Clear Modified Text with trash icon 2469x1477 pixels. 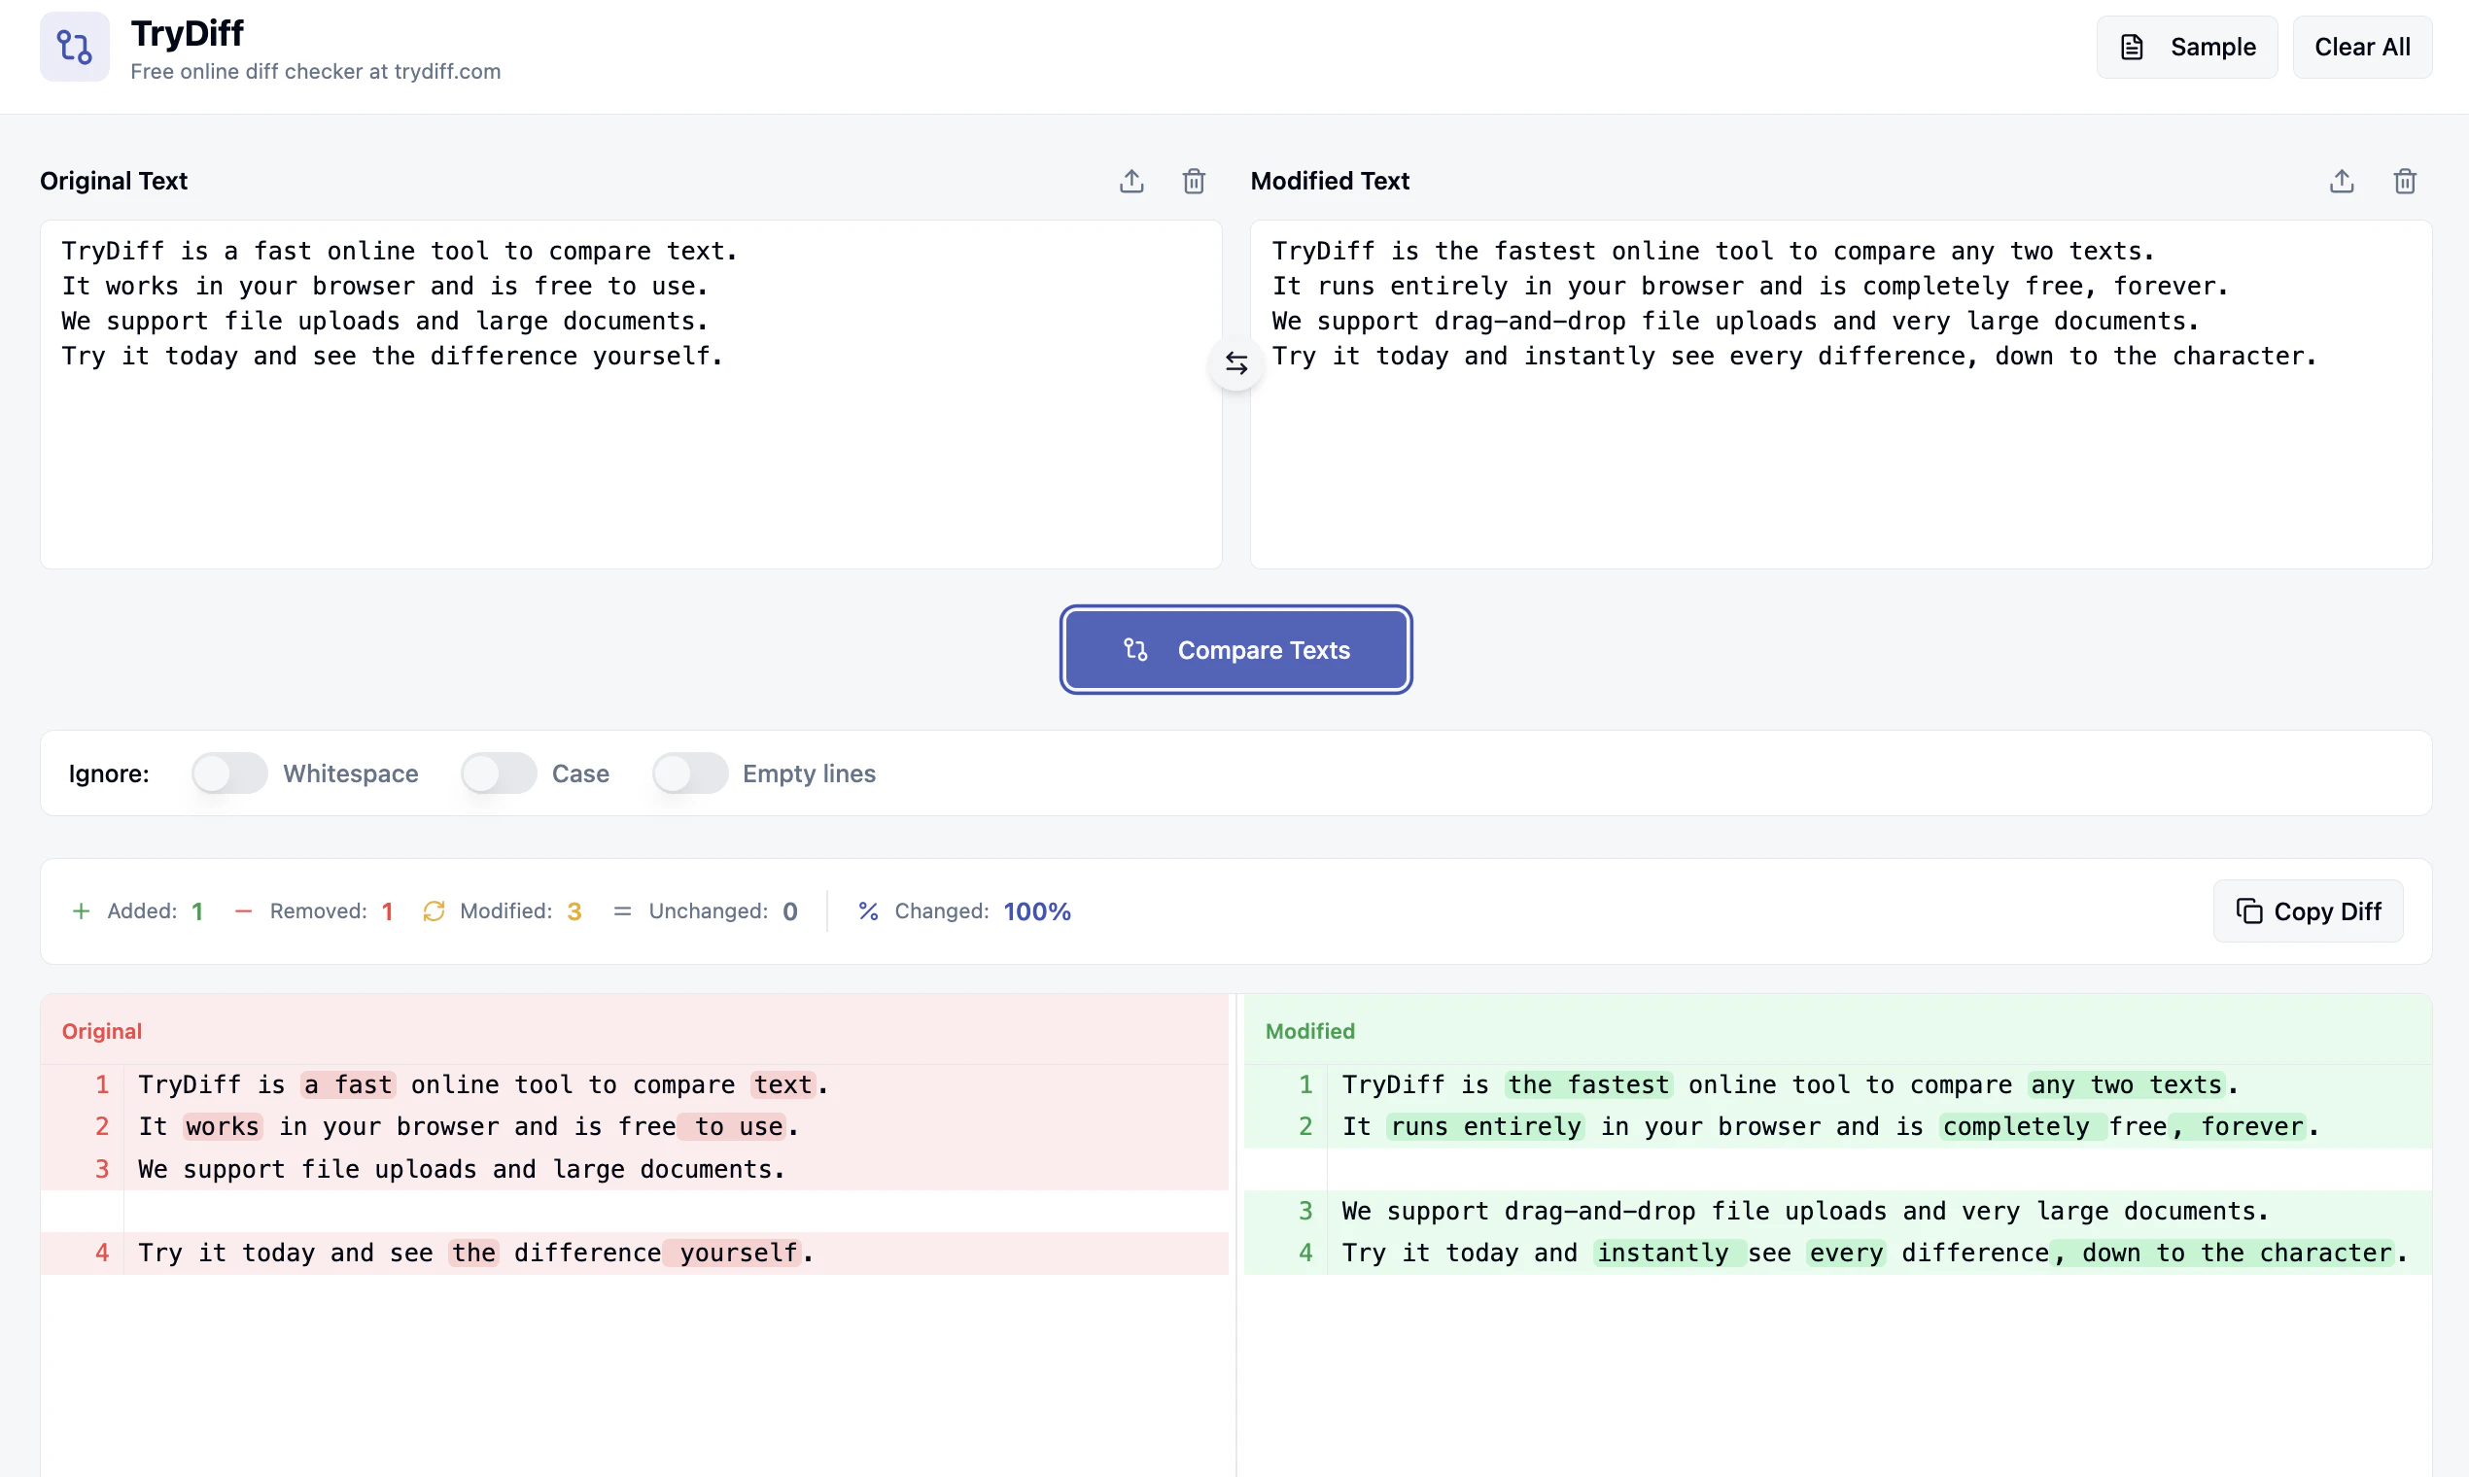pyautogui.click(x=2404, y=181)
